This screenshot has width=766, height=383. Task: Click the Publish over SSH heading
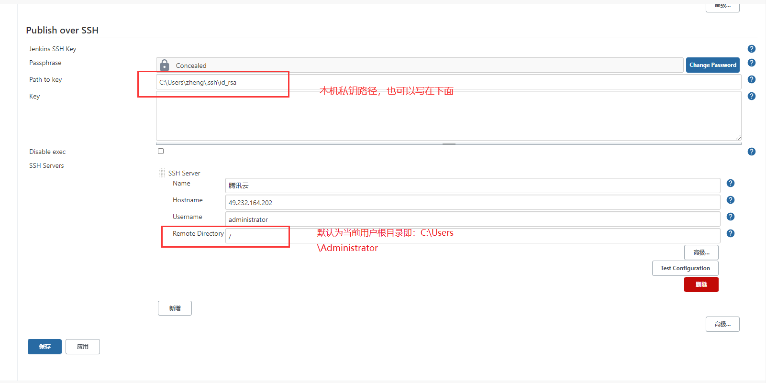[62, 30]
